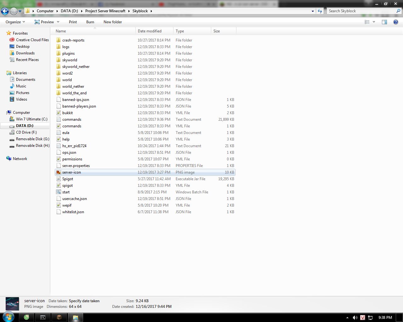Open the change view options dropdown arrow

pos(374,22)
